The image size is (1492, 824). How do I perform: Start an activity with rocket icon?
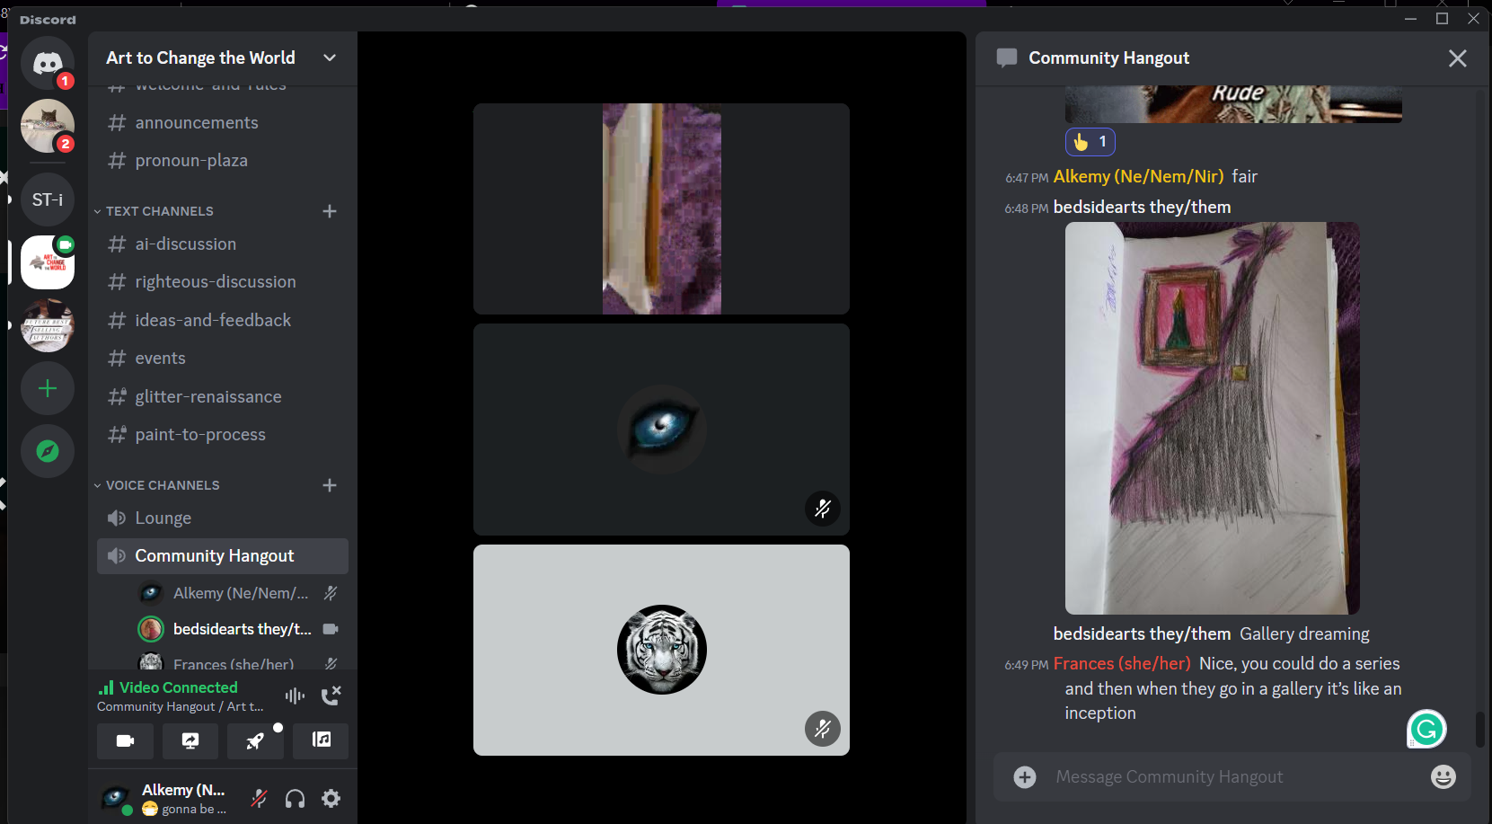pyautogui.click(x=256, y=740)
